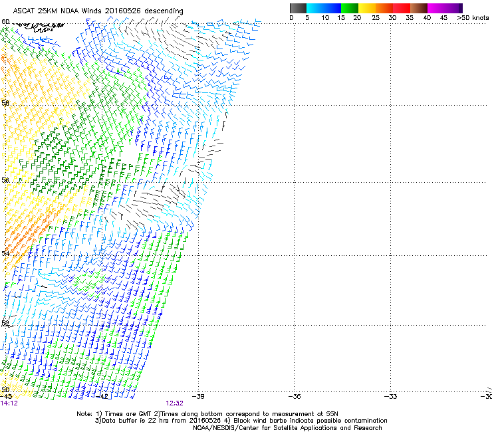Click the '52' latitude label
Viewport: 492px width, 432px height.
(x=5, y=323)
